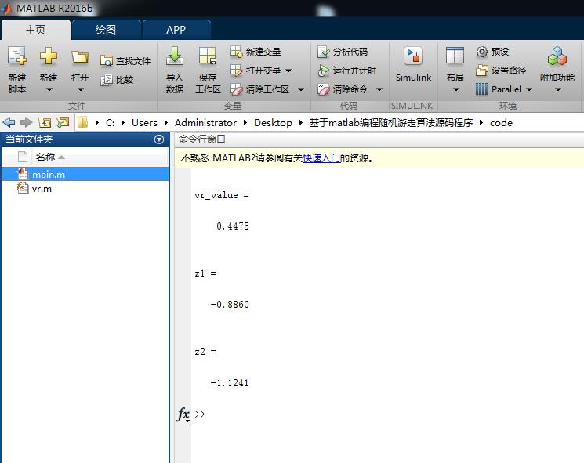Click the C: drive path segment

point(110,122)
